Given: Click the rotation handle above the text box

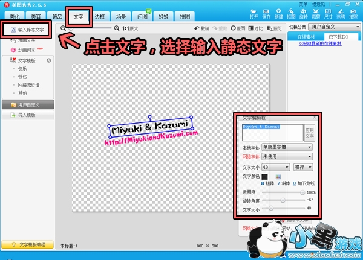Looking at the screenshot, I should click(150, 117).
